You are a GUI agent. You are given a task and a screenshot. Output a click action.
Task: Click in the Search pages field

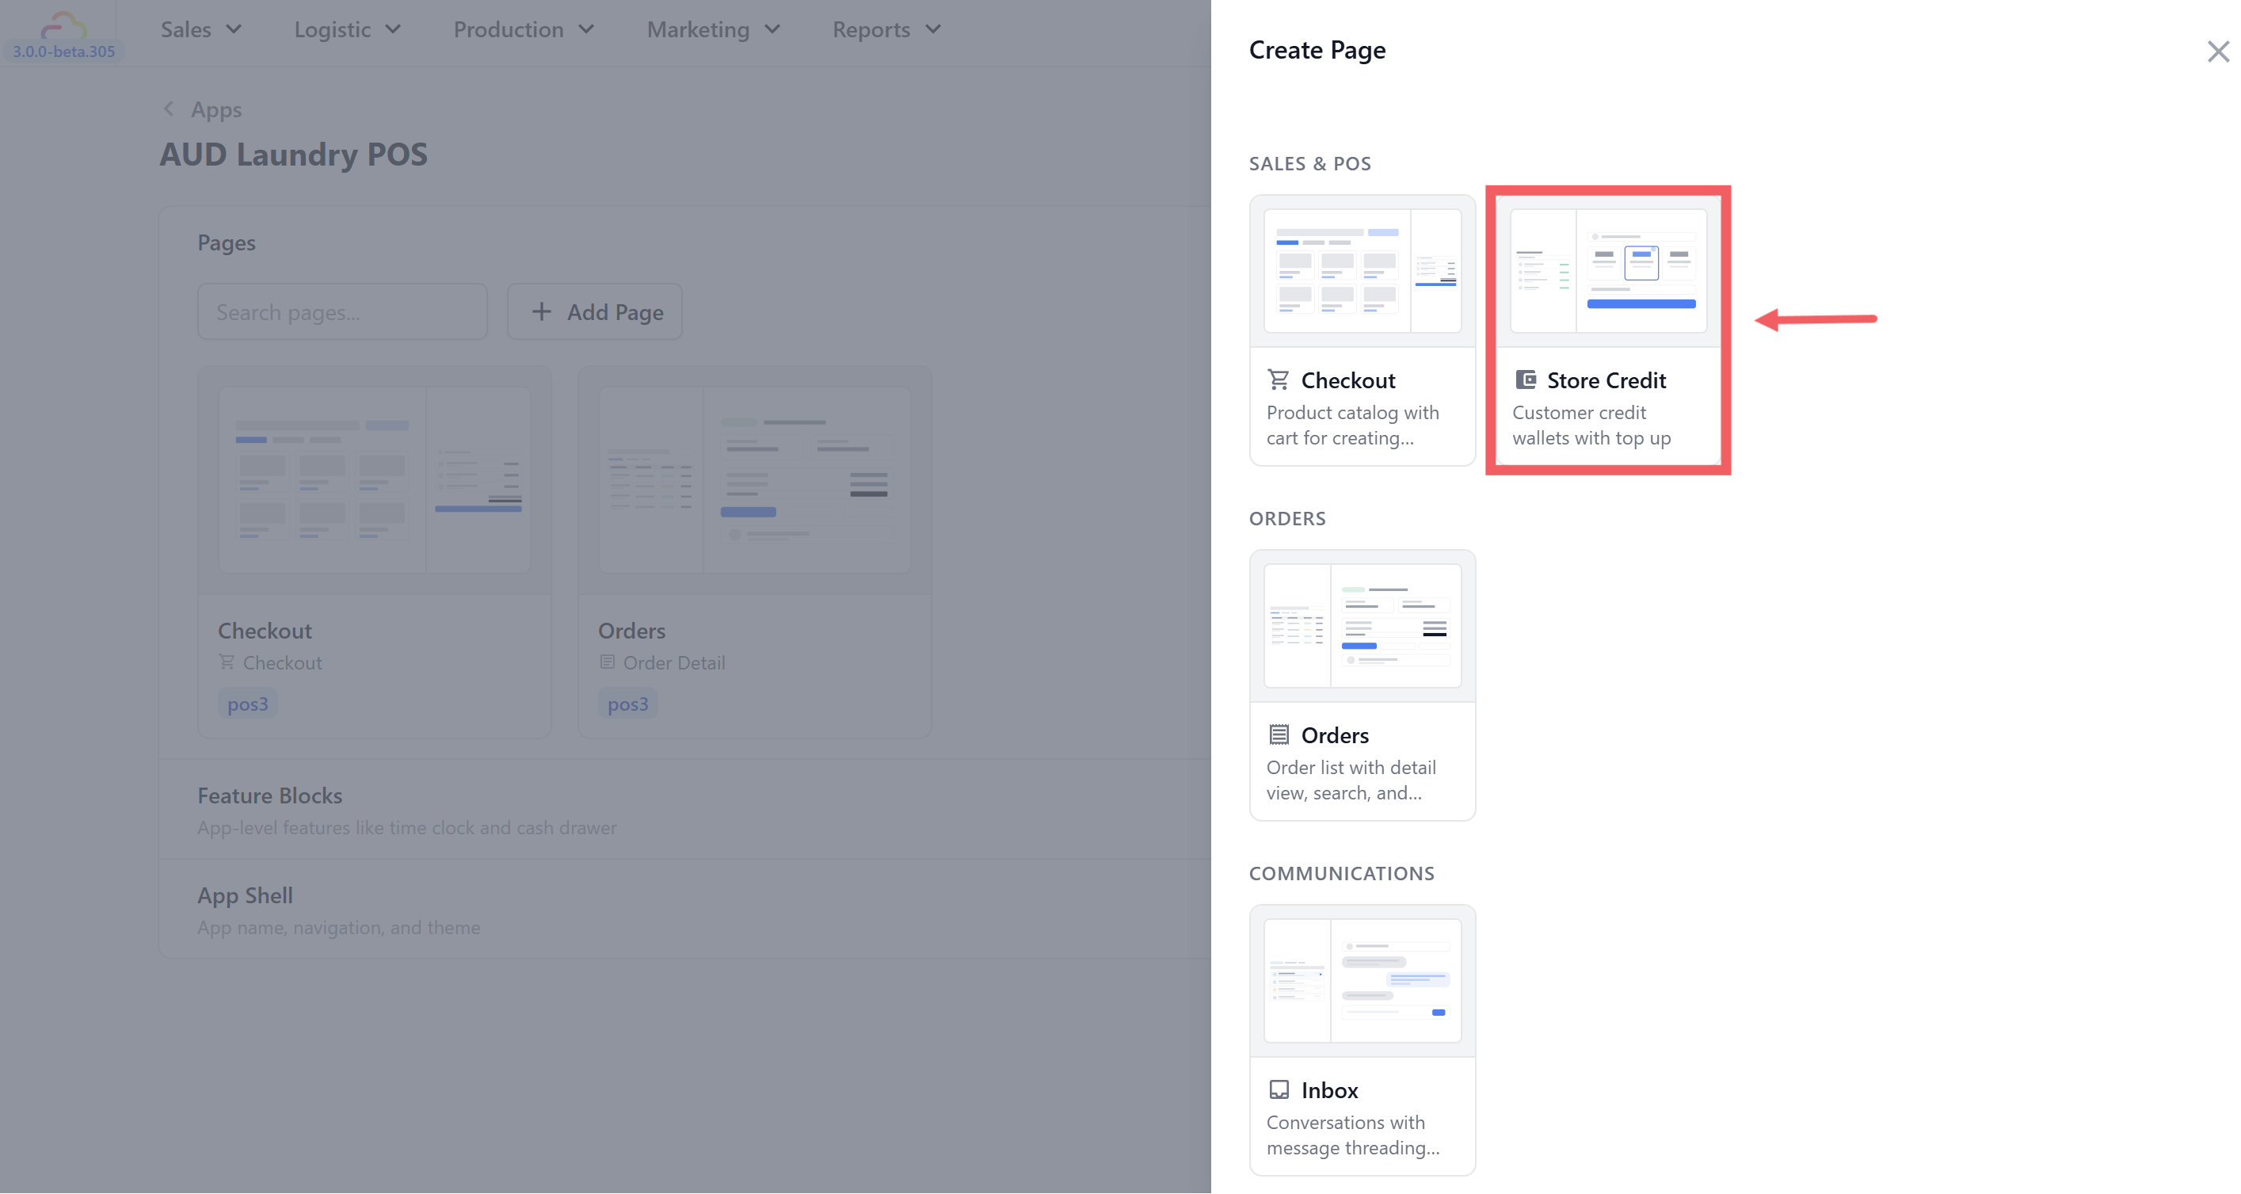(342, 311)
